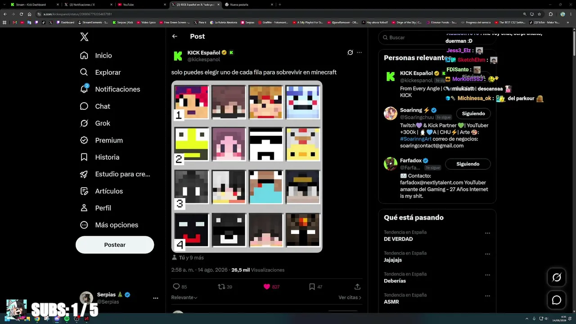Image resolution: width=576 pixels, height=324 pixels.
Task: Open the @kickespanol handle under the post author
Action: [203, 59]
